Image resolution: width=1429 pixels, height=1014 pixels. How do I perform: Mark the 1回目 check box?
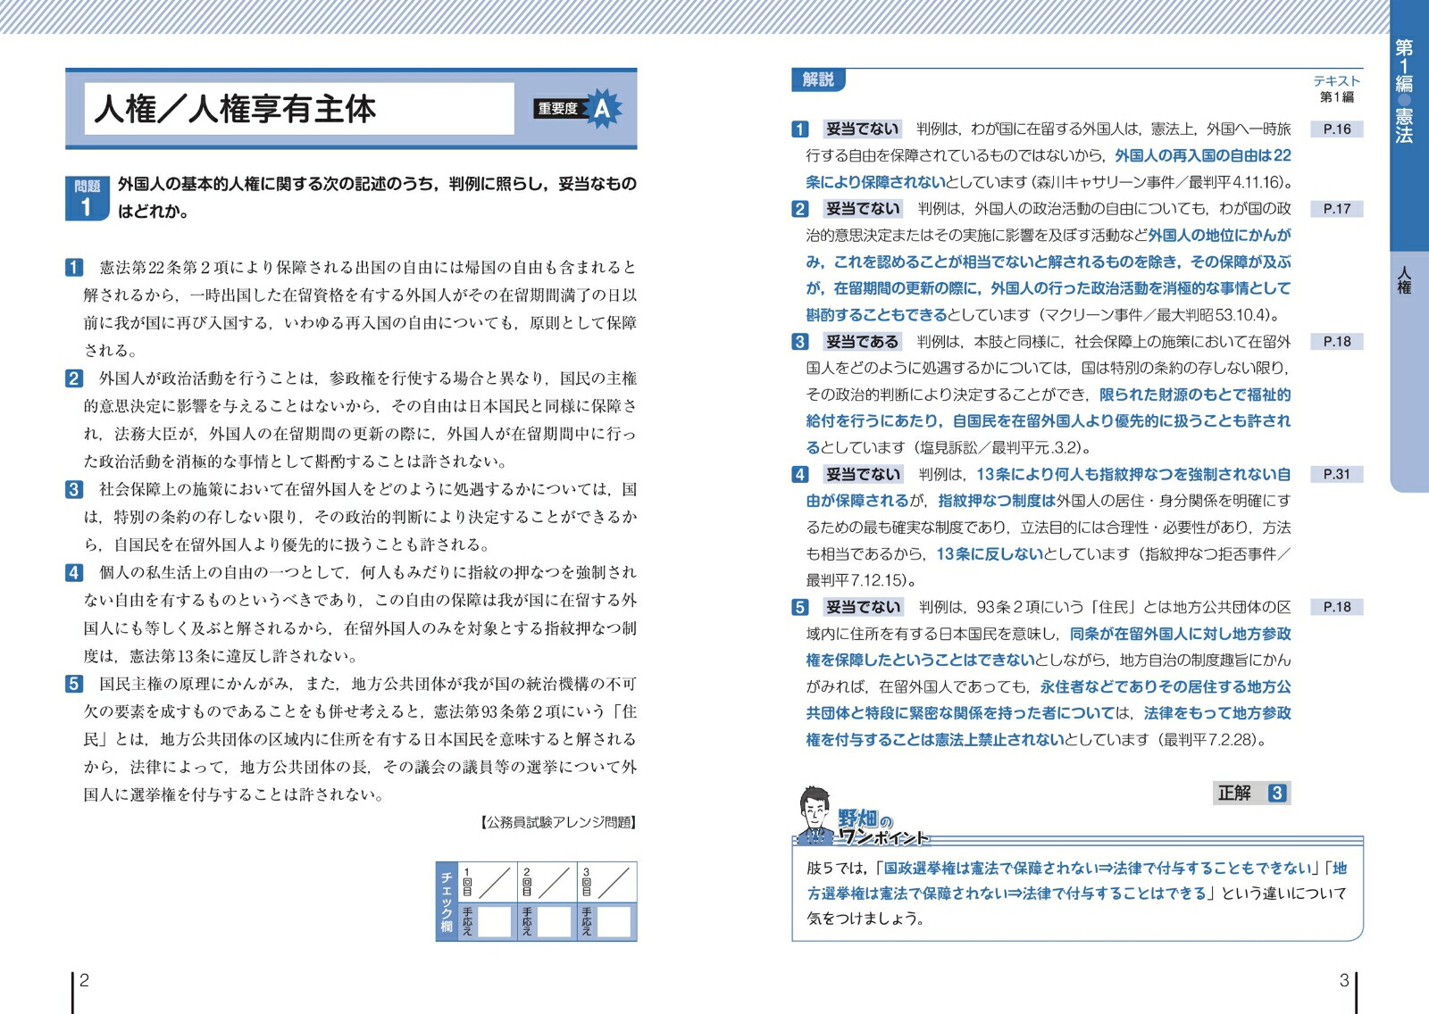pyautogui.click(x=495, y=882)
